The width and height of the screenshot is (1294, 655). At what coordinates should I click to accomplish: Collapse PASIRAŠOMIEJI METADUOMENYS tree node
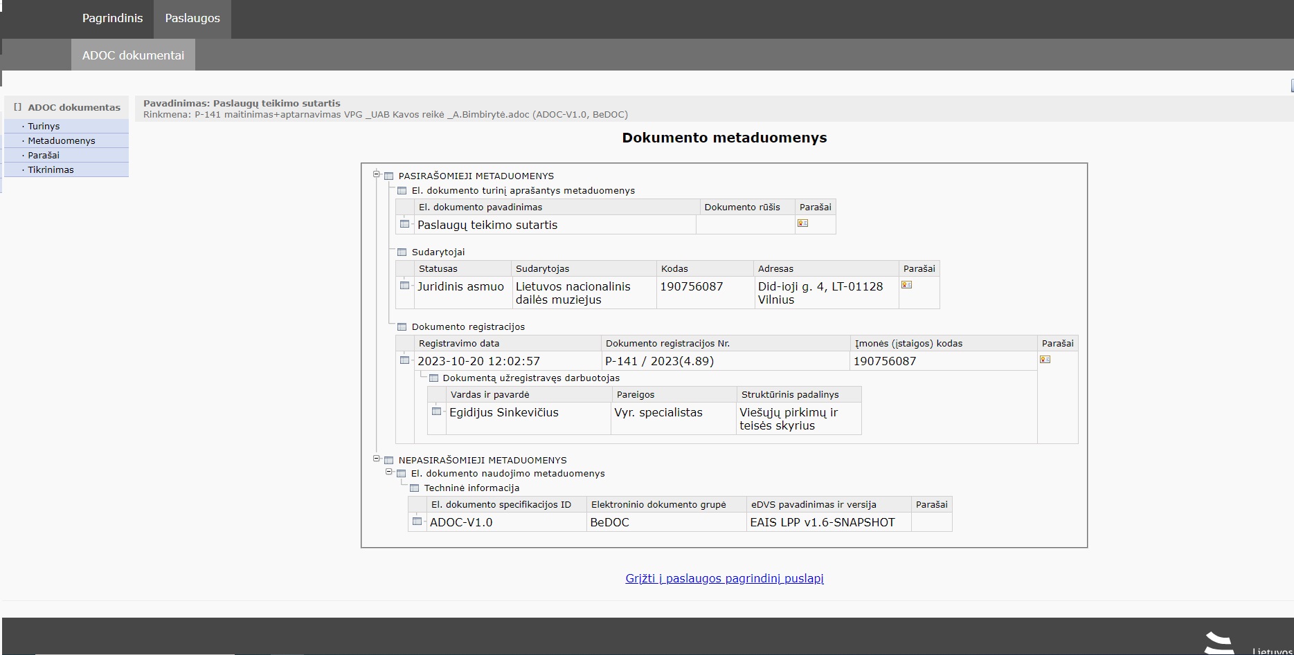click(377, 174)
